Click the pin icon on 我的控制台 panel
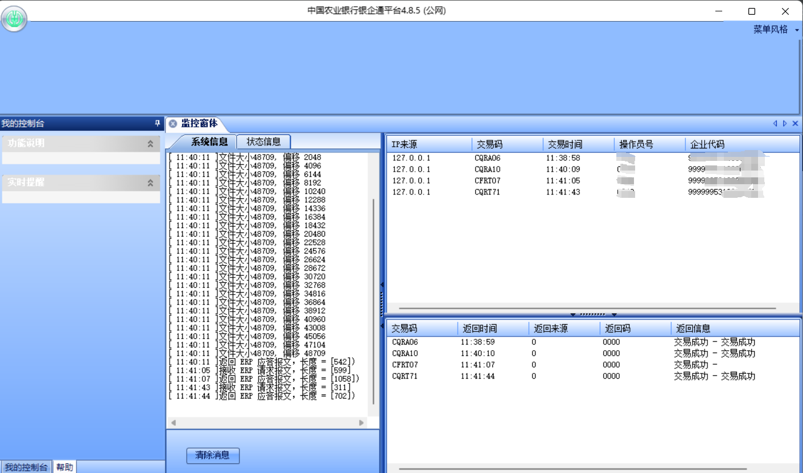The width and height of the screenshot is (803, 473). tap(158, 123)
